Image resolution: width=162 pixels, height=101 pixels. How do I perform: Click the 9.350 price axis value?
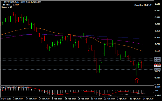click(x=157, y=17)
